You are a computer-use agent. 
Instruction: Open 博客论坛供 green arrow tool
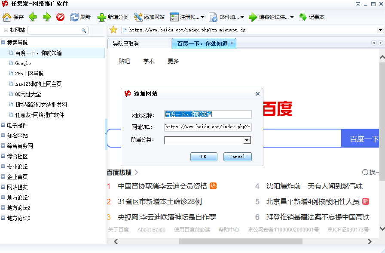coord(253,17)
